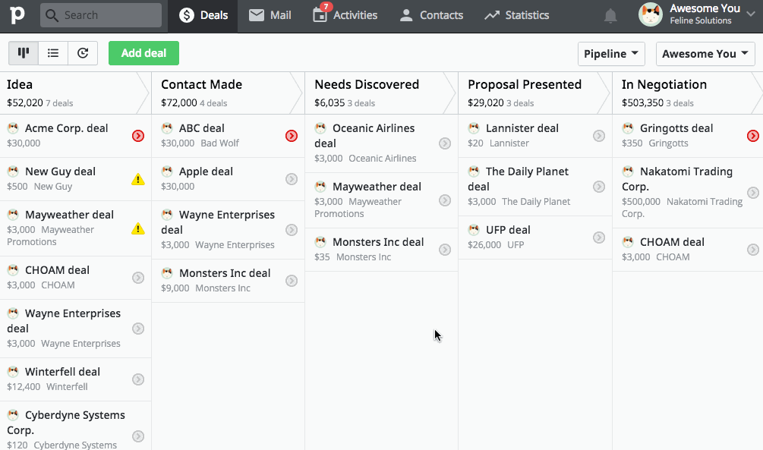Click activity arrow on $35 Monsters Inc deal
Viewport: 763px width, 450px height.
pyautogui.click(x=445, y=250)
